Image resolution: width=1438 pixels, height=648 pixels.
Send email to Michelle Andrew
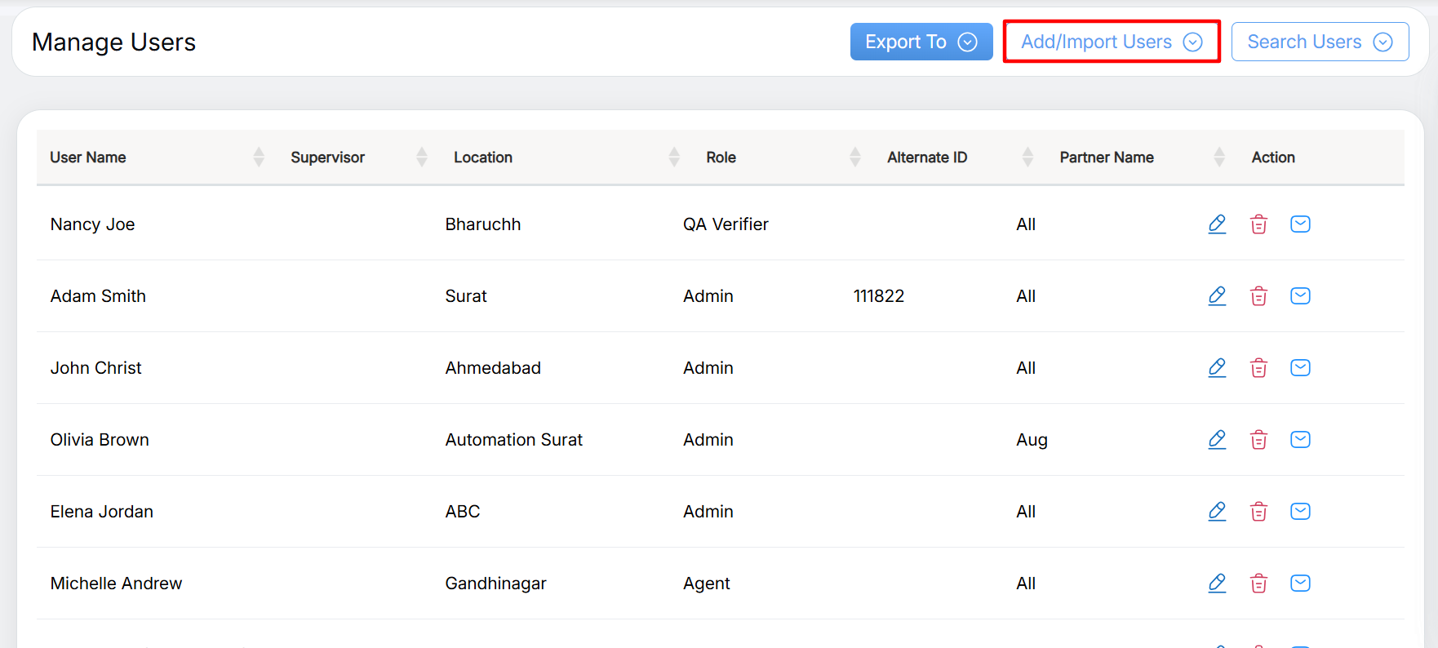point(1300,583)
